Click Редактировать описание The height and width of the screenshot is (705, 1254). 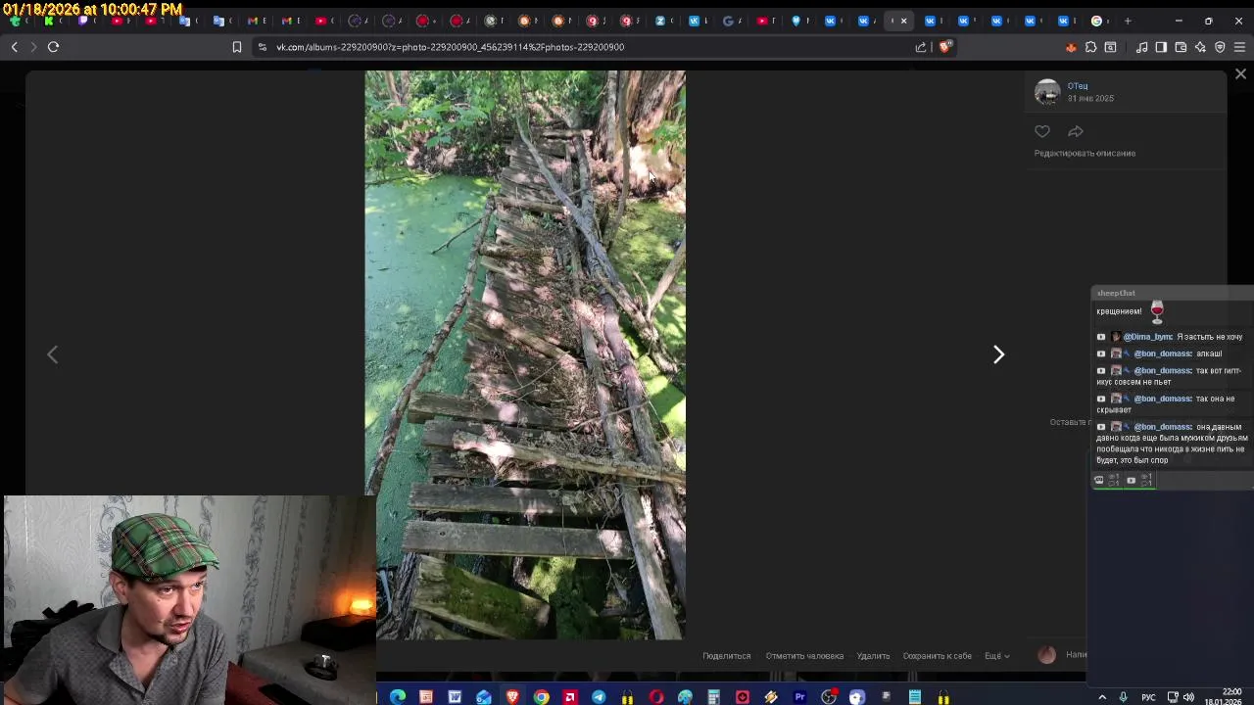pos(1085,153)
